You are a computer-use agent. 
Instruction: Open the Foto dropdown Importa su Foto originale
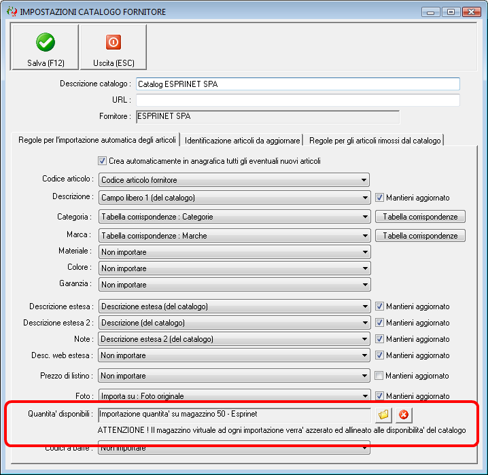tap(234, 395)
